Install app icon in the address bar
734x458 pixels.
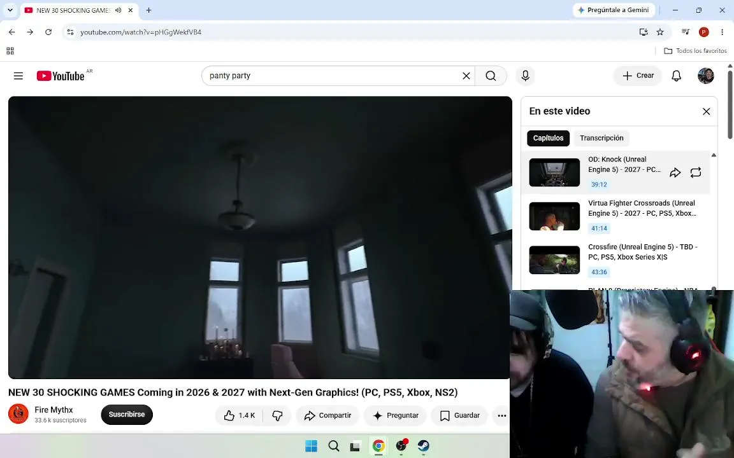[x=644, y=32]
